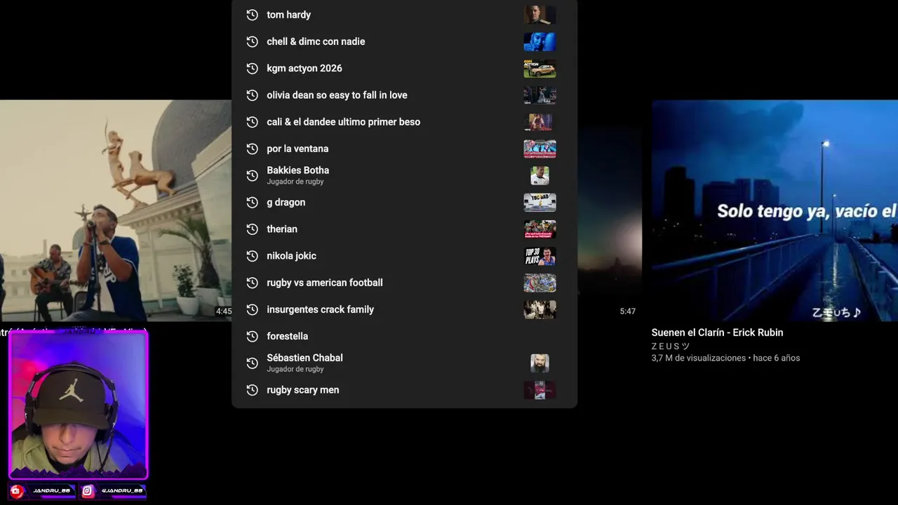Pick 'therian' search suggestion
898x505 pixels.
[404, 229]
